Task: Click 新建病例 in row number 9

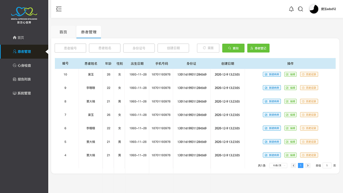Action: pyautogui.click(x=272, y=88)
